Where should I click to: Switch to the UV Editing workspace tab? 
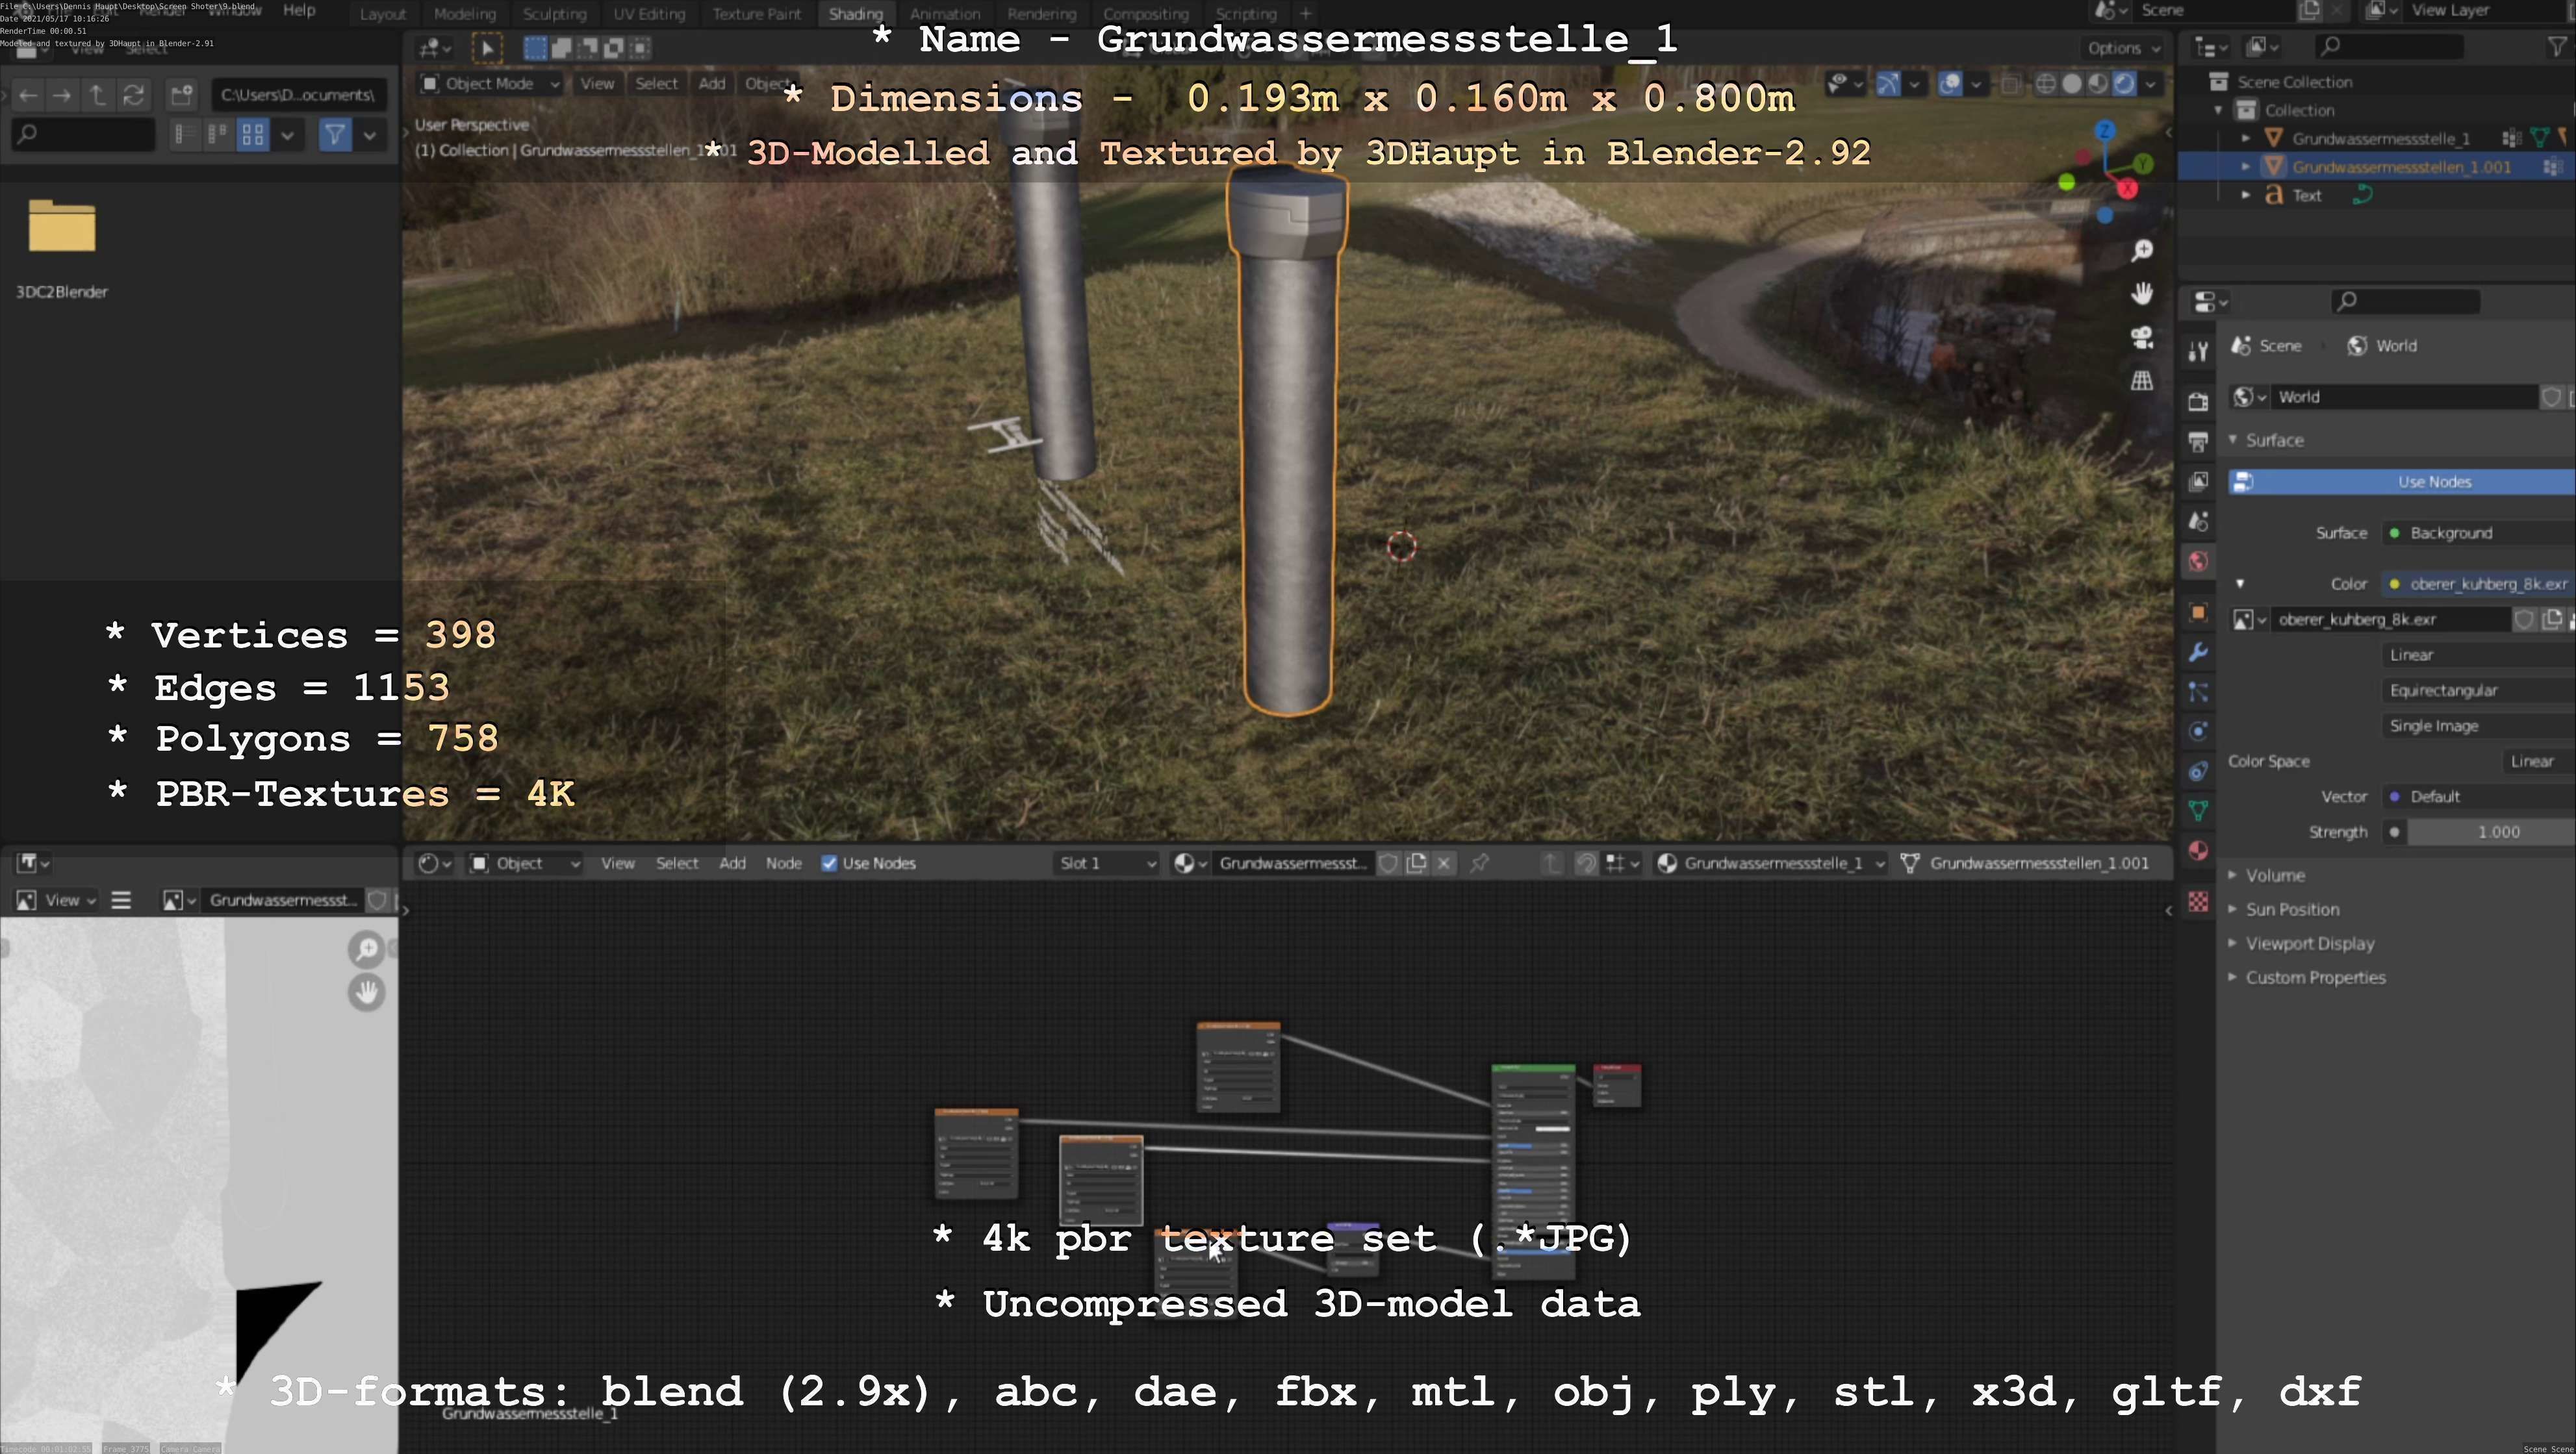[649, 14]
